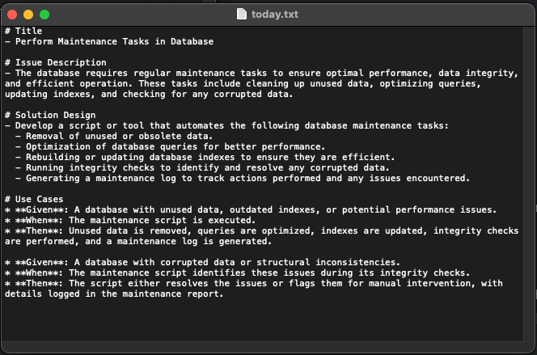Place cursor on '# Use Cases' heading
The height and width of the screenshot is (355, 537).
pos(34,199)
